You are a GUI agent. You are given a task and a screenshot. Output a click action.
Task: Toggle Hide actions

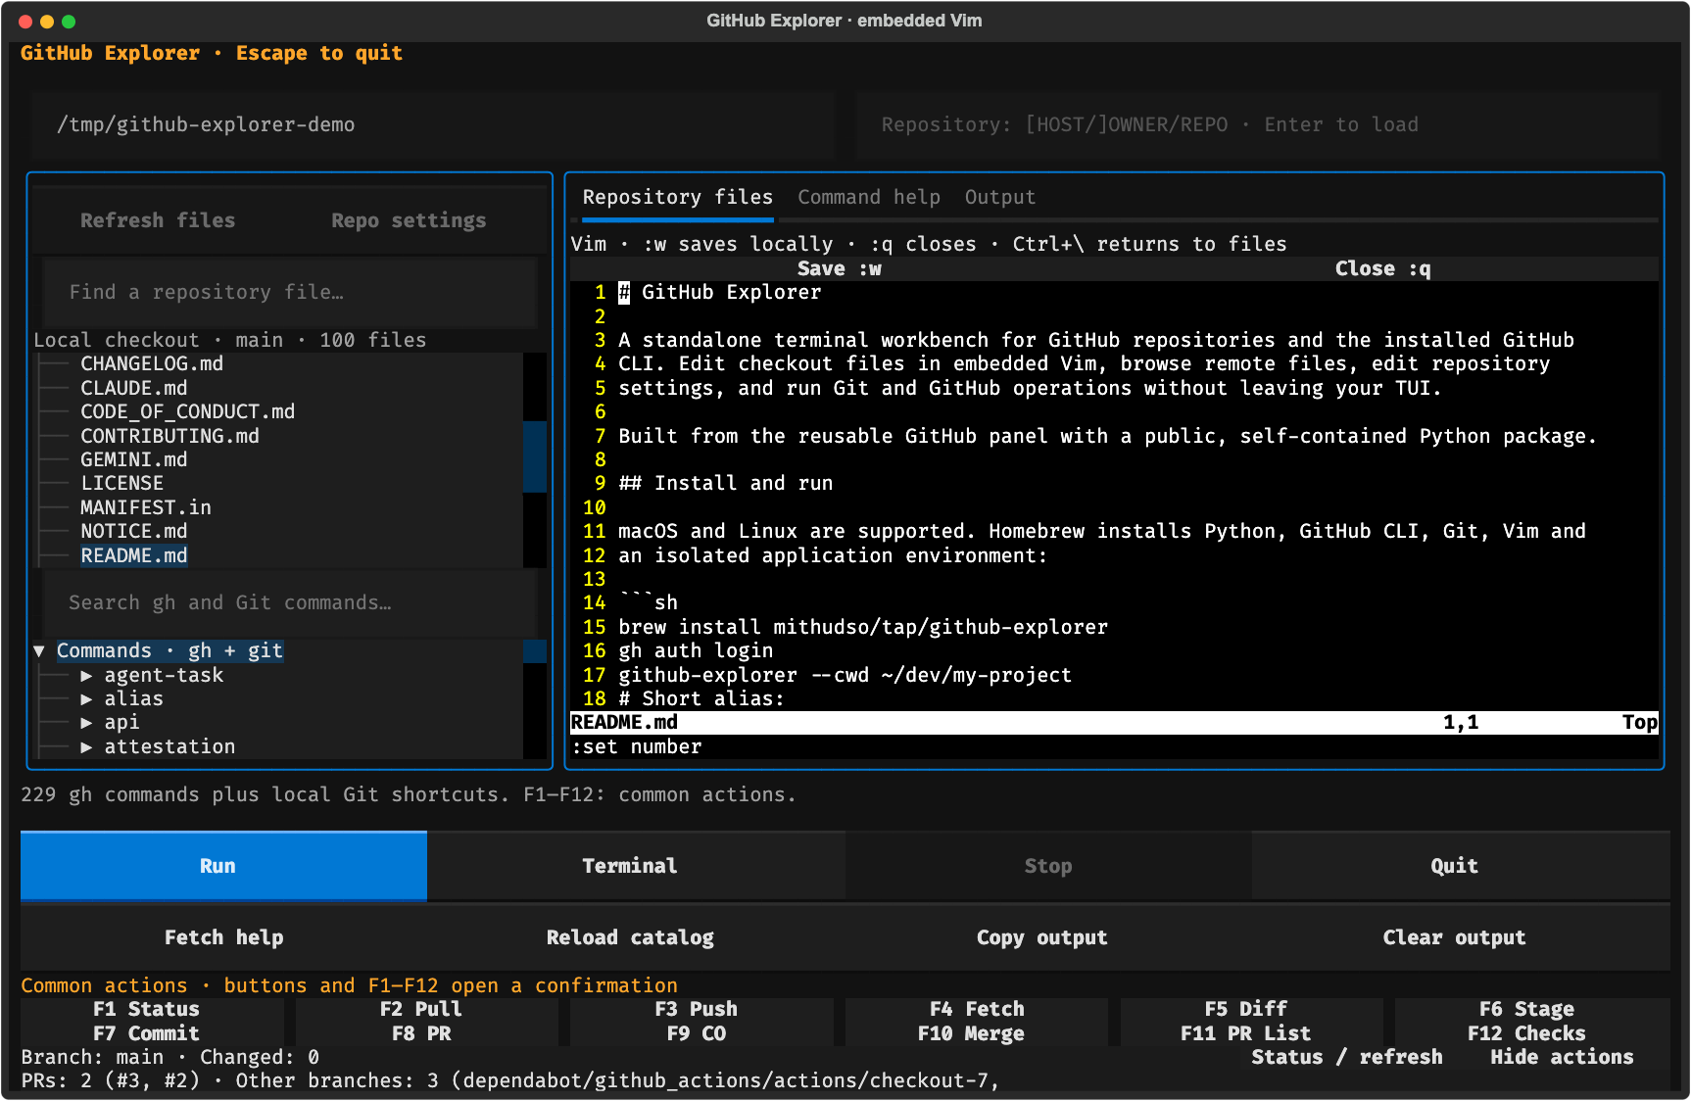click(x=1563, y=1058)
